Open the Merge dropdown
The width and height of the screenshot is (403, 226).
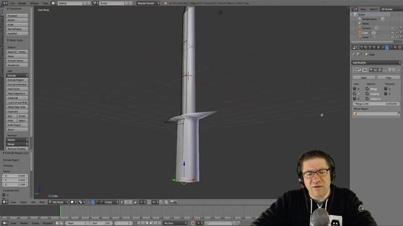coord(17,144)
